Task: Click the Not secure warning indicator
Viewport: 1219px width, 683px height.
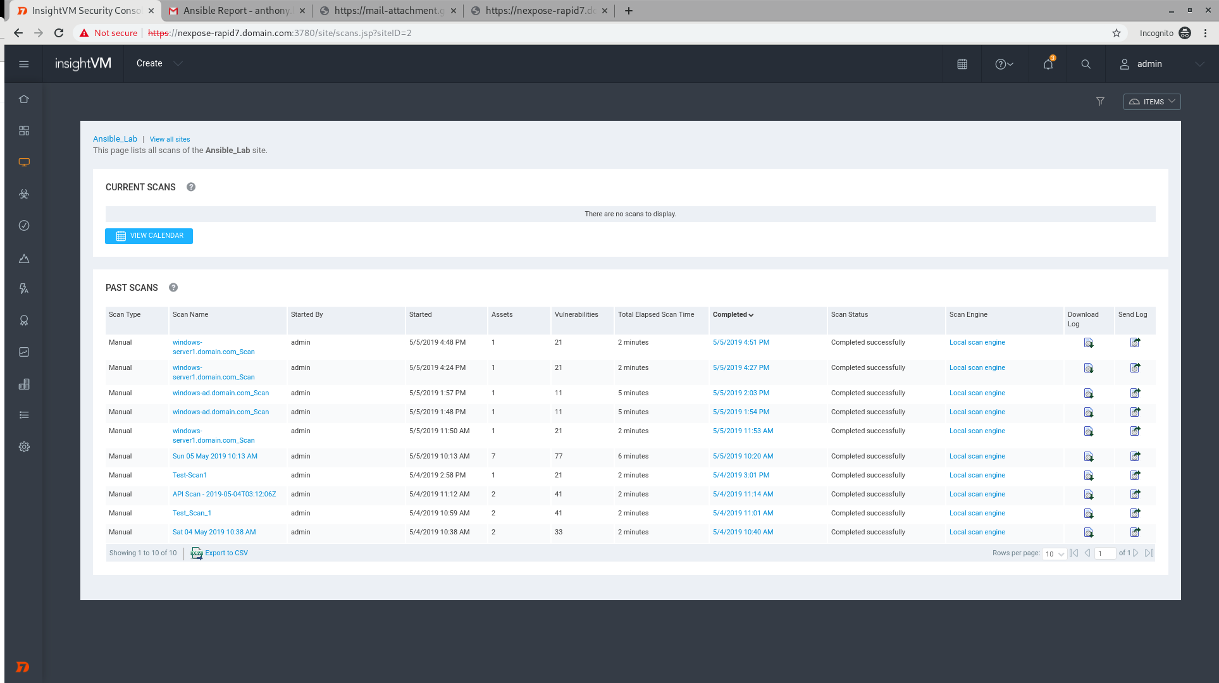Action: point(108,33)
